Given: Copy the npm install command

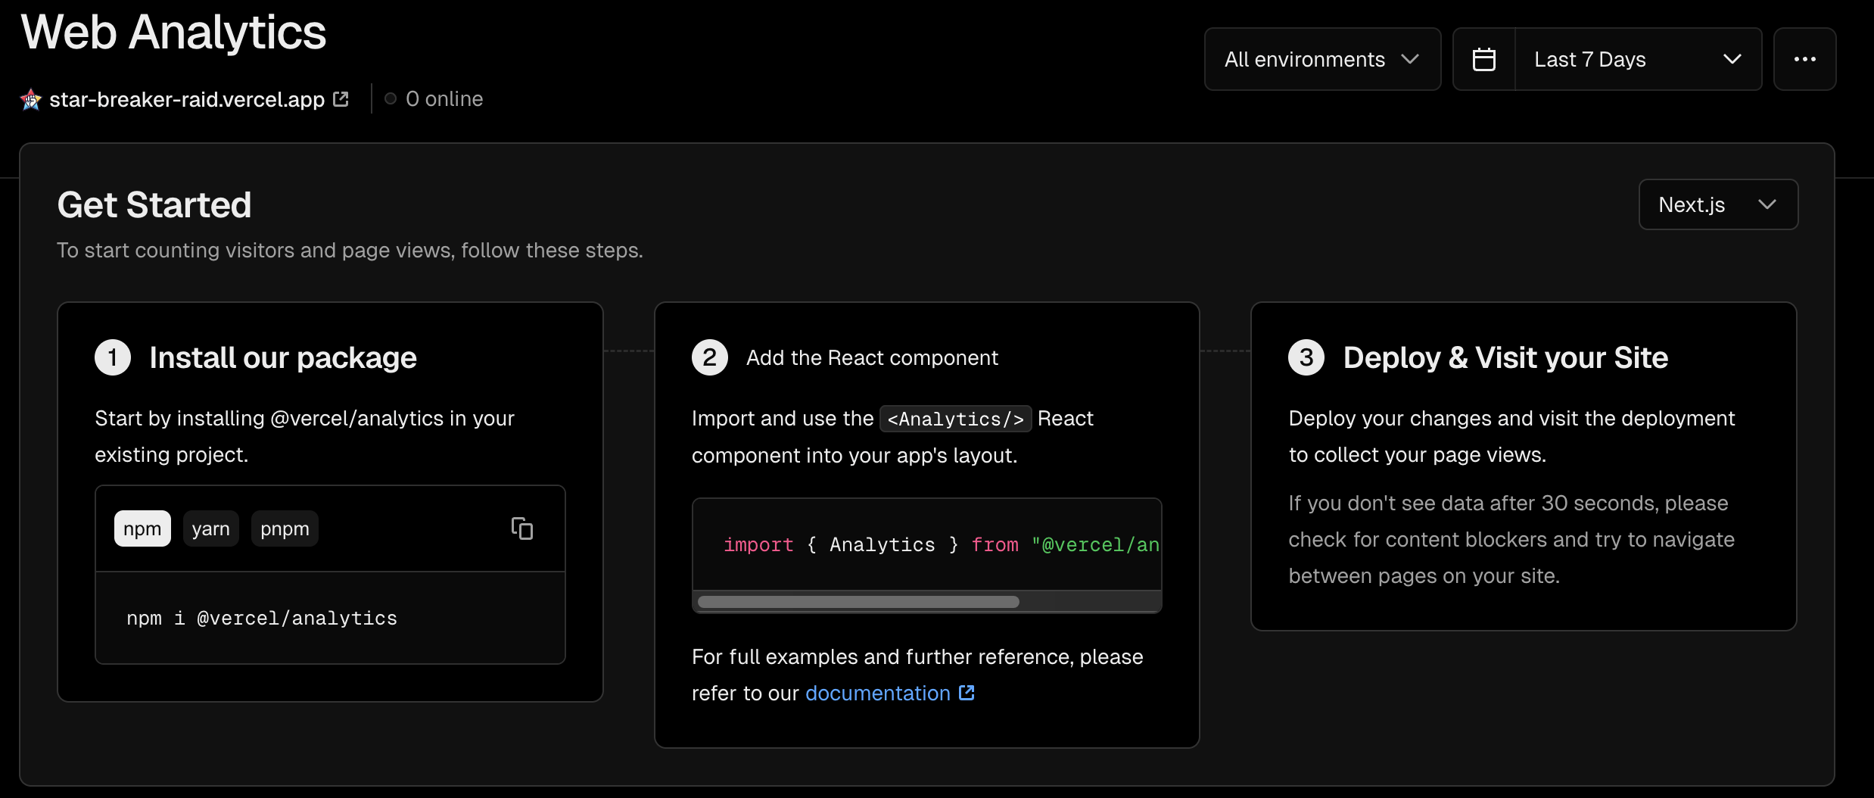Looking at the screenshot, I should (522, 528).
